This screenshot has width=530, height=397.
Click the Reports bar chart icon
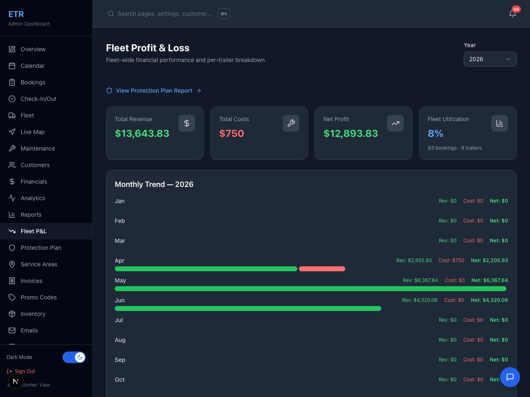pyautogui.click(x=12, y=215)
